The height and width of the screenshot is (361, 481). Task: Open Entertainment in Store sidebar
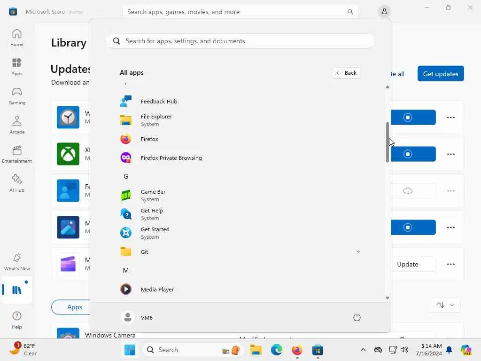pyautogui.click(x=17, y=154)
